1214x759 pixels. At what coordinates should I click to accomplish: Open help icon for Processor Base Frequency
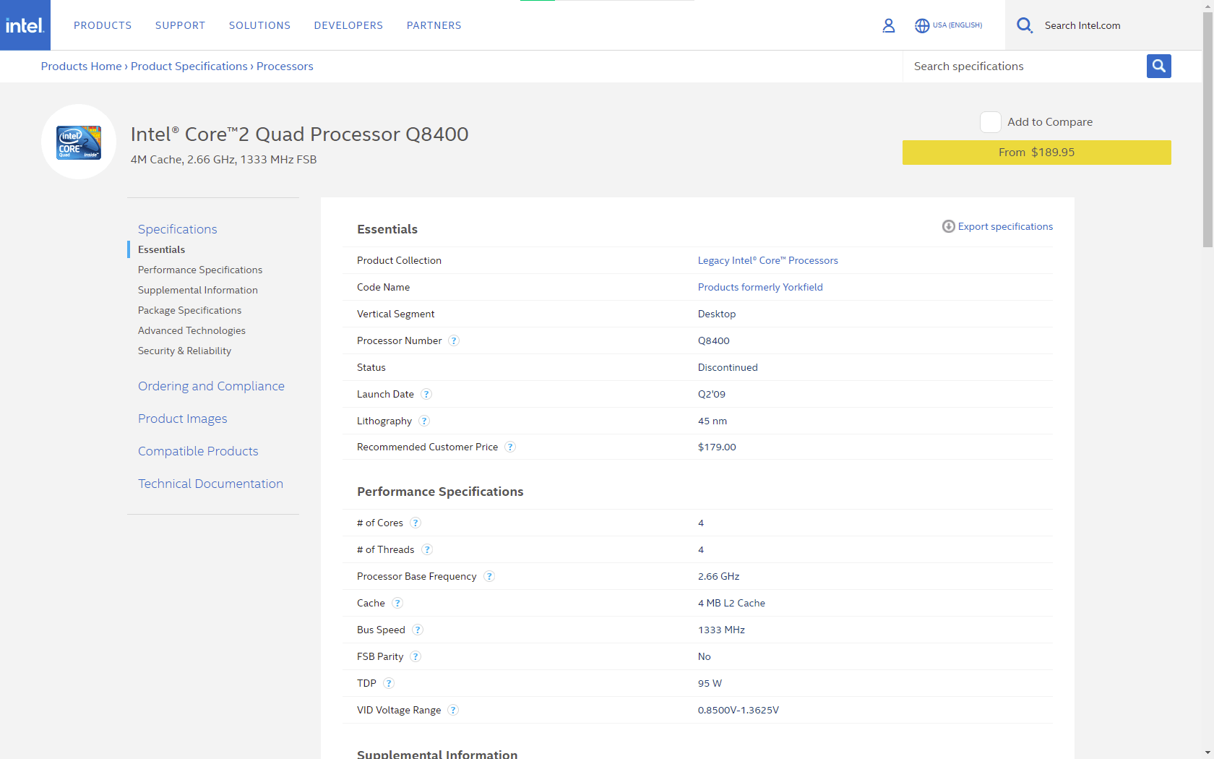click(x=489, y=576)
